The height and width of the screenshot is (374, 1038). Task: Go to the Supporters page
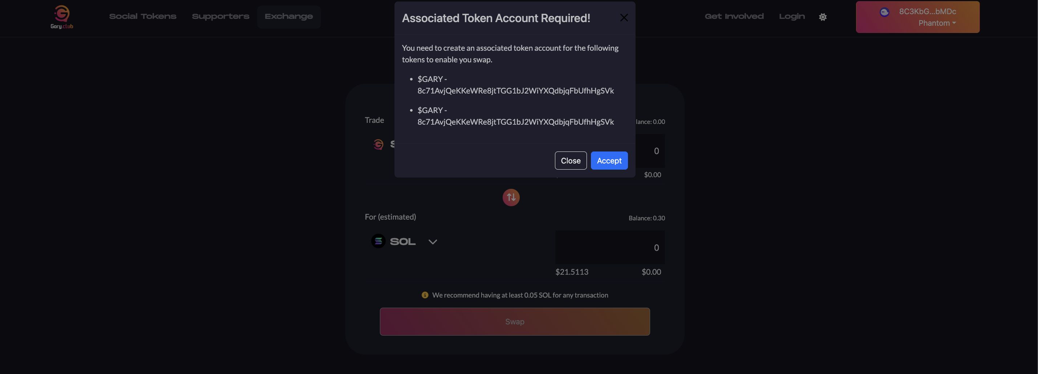220,16
